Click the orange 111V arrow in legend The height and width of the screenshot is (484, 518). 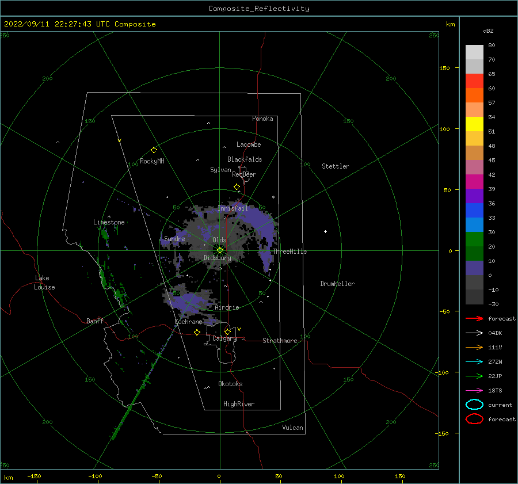tap(474, 347)
